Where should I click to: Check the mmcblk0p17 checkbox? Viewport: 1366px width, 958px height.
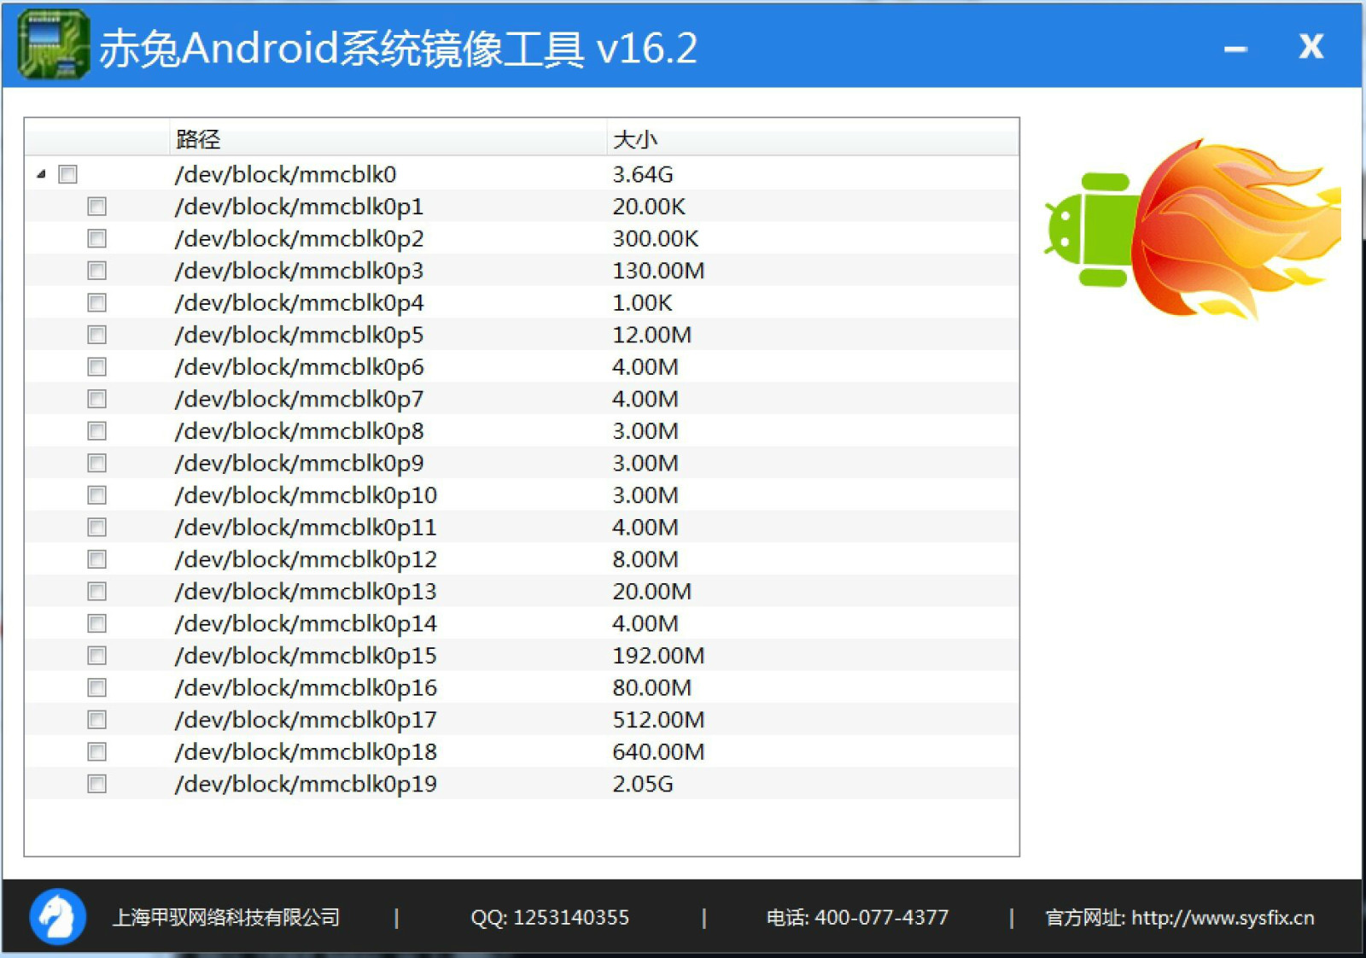[96, 720]
